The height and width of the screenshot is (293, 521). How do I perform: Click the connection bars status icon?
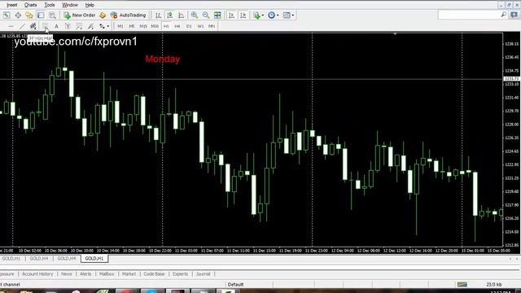pos(462,284)
